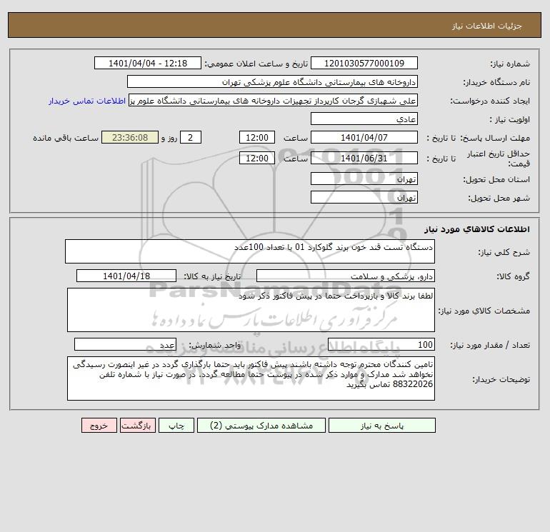Screen dimensions: 550x532
Task: Click the ساعت باقی مانده text
Action: pos(66,138)
